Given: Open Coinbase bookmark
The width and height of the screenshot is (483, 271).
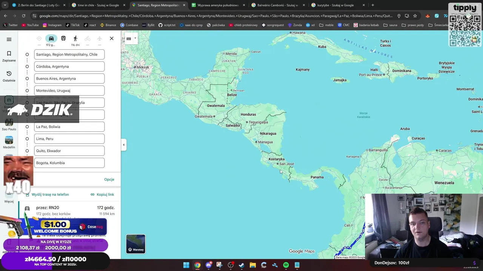Looking at the screenshot, I should coord(129,25).
